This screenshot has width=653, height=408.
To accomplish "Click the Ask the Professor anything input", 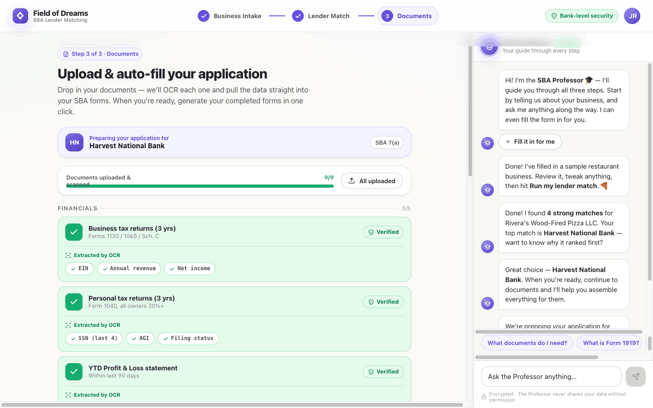I will click(x=551, y=377).
